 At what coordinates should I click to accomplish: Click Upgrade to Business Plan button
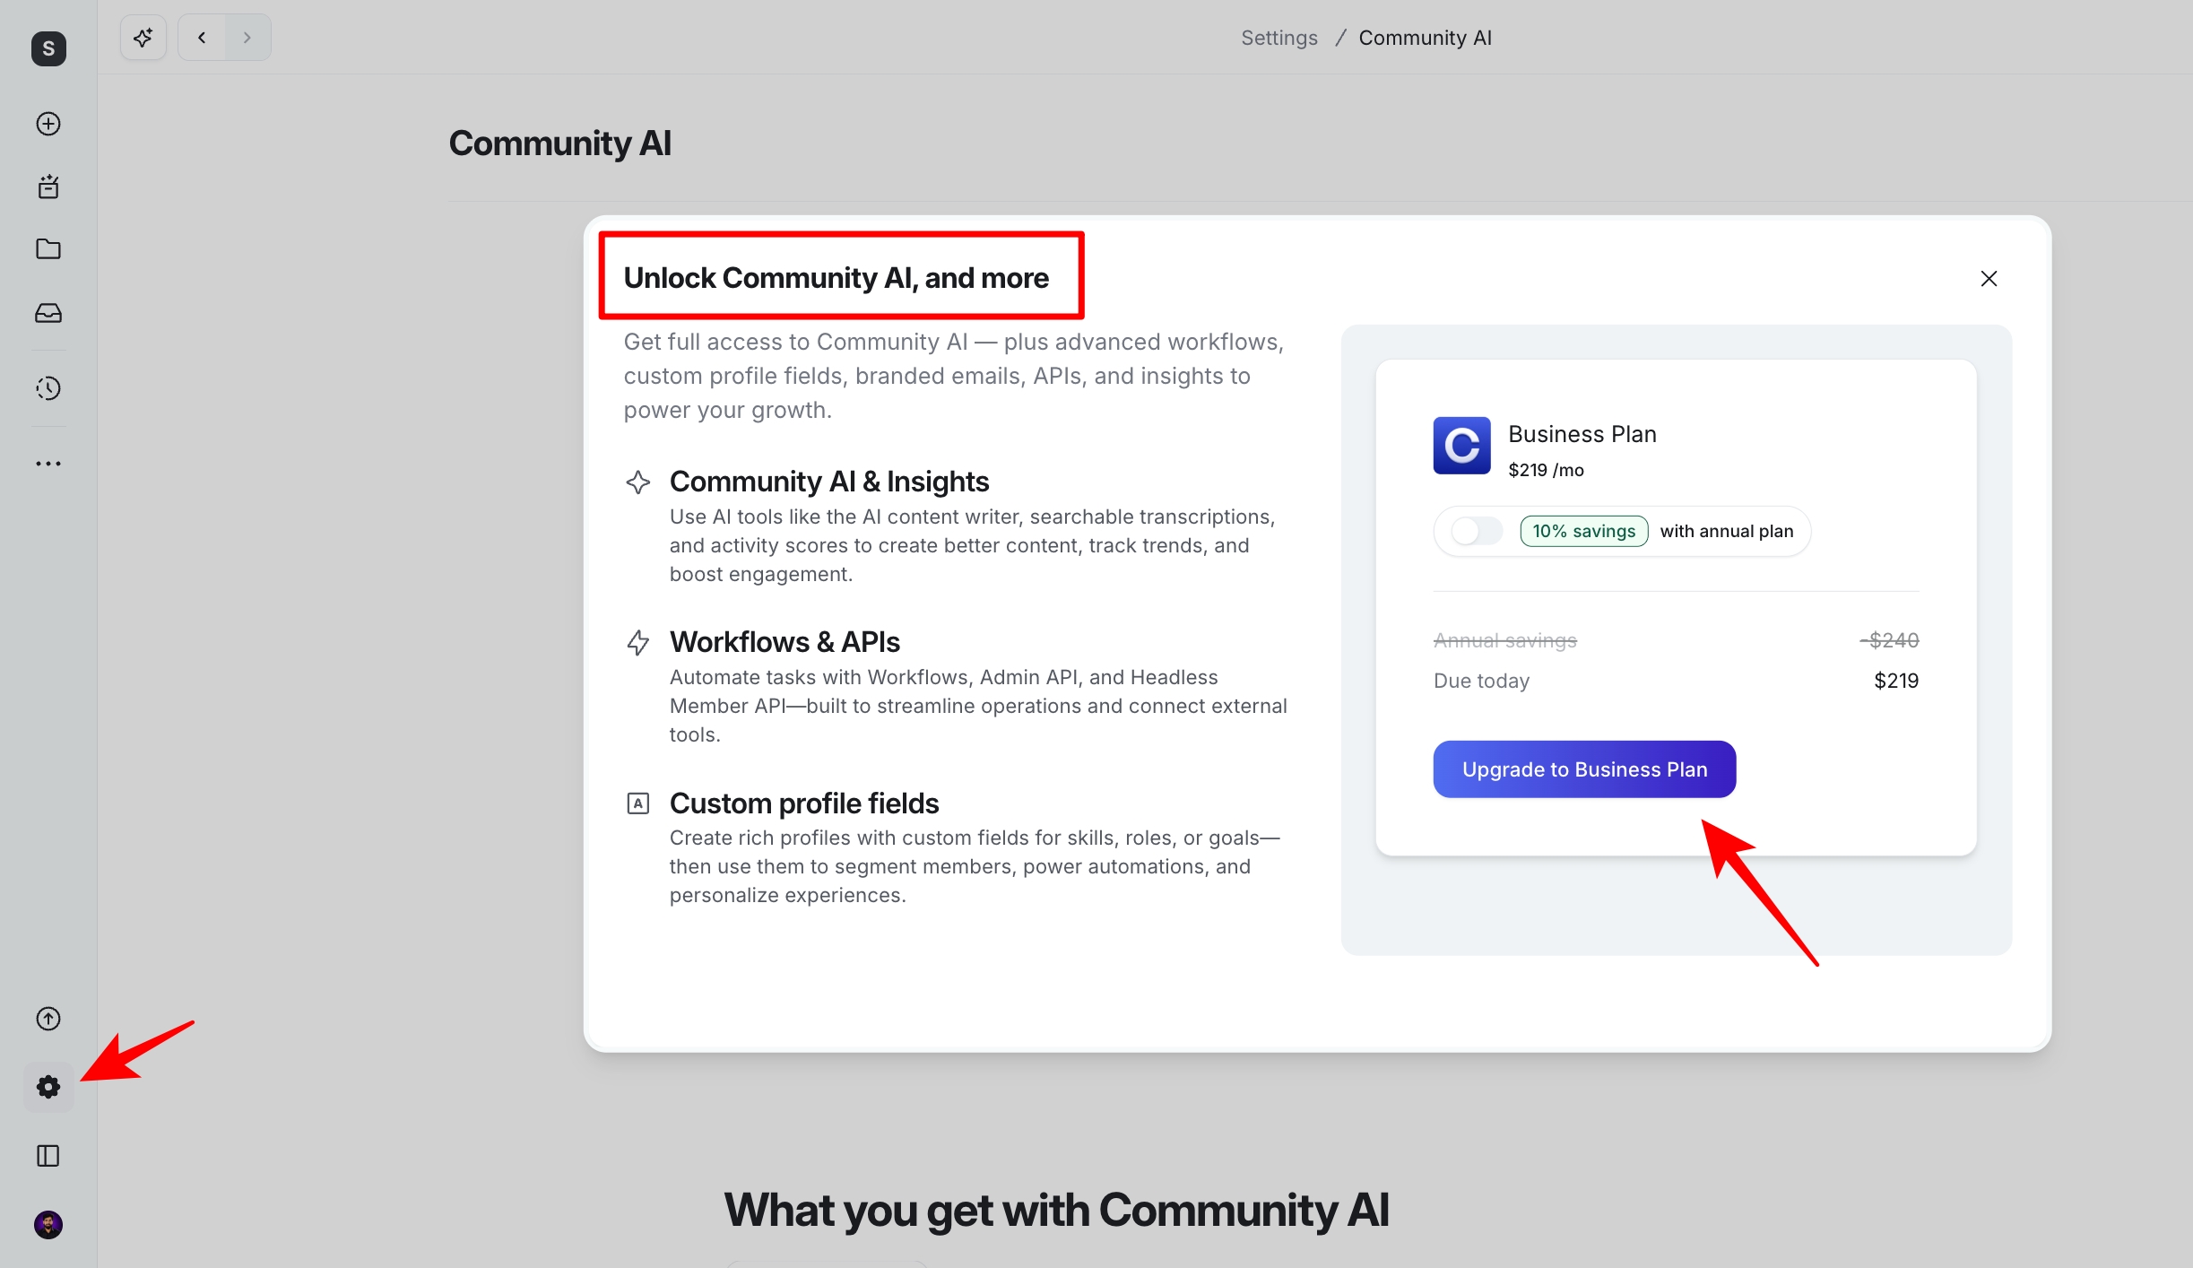pyautogui.click(x=1584, y=769)
